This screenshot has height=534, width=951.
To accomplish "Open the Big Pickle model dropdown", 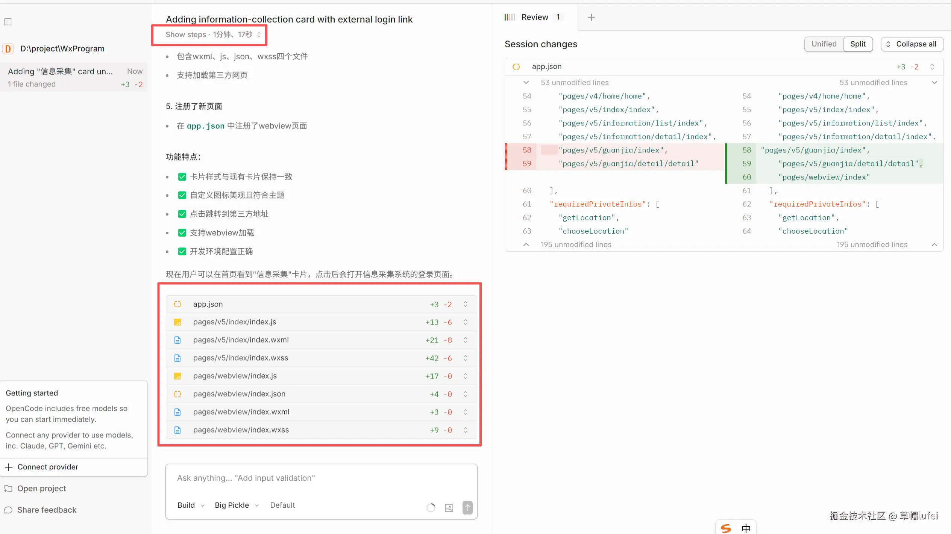I will [237, 505].
